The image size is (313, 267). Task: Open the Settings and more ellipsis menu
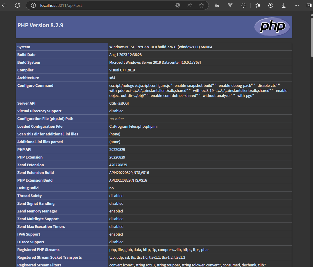coord(296,5)
